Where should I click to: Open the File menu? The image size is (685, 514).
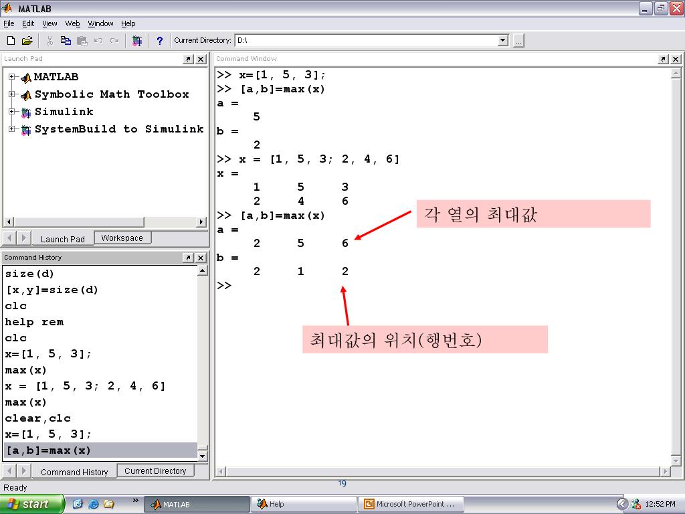tap(9, 23)
